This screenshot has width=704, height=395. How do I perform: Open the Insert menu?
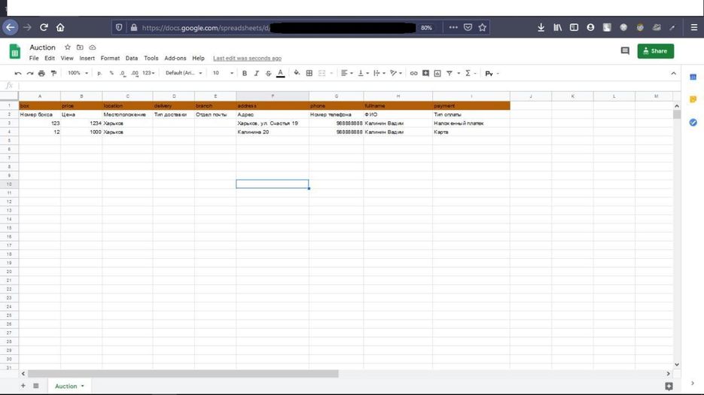[x=87, y=59]
